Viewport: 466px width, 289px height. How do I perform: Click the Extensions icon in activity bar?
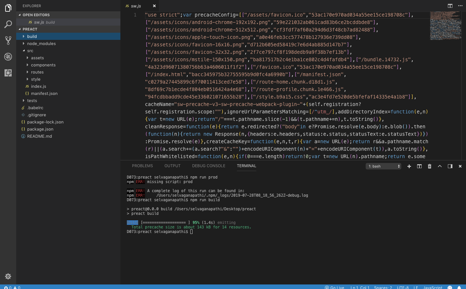click(x=8, y=73)
